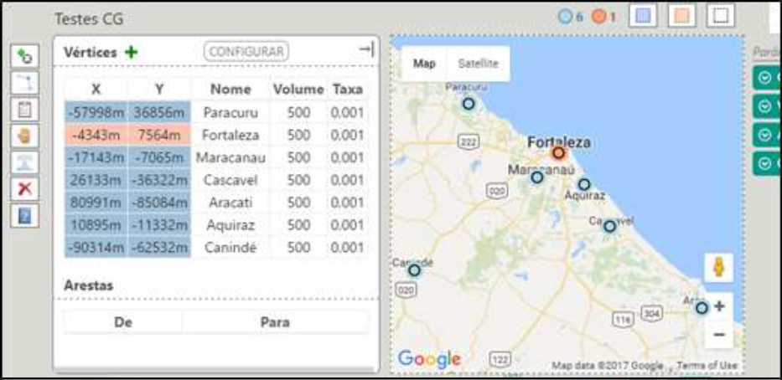This screenshot has width=782, height=380.
Task: Select the add vertex tool
Action: (24, 57)
